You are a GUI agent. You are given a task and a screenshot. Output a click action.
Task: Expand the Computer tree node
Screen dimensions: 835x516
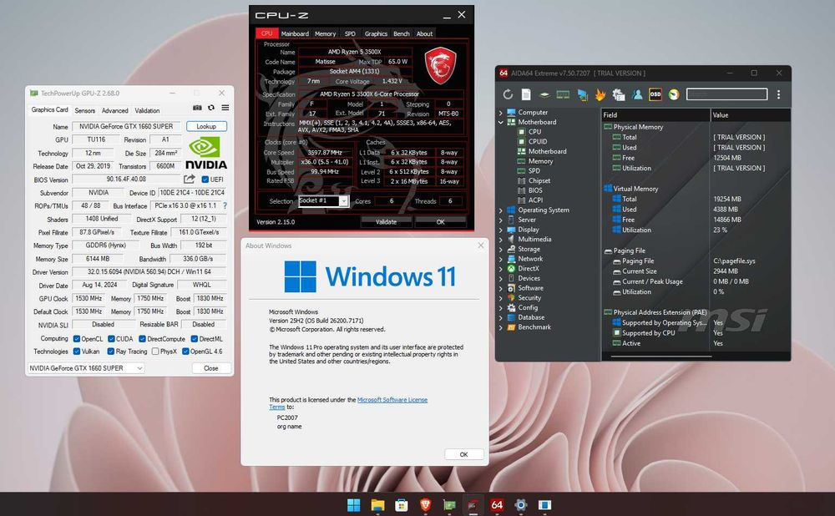coord(500,113)
